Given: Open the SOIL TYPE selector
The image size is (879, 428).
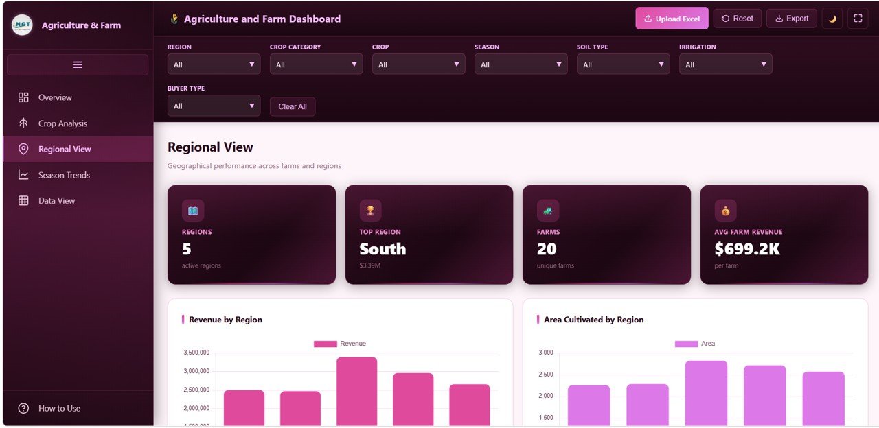Looking at the screenshot, I should click(623, 64).
